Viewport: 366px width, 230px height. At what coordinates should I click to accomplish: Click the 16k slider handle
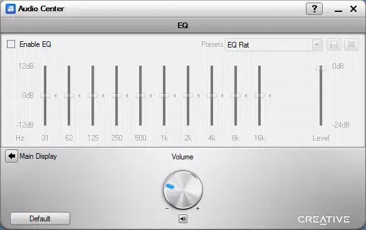(259, 96)
